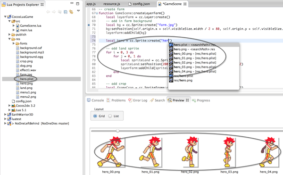Open the Projects Explorer view menu arrow
This screenshot has height=175, width=283.
(78, 11)
